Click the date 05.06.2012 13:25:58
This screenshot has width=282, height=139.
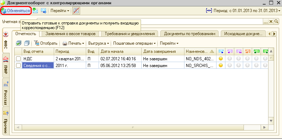(x=118, y=66)
